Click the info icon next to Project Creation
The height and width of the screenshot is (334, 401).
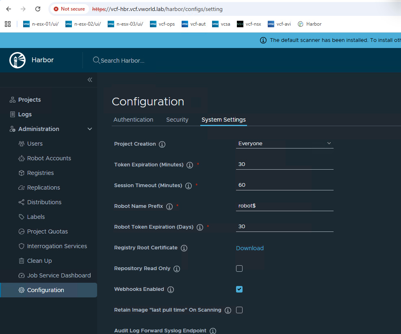(x=162, y=144)
